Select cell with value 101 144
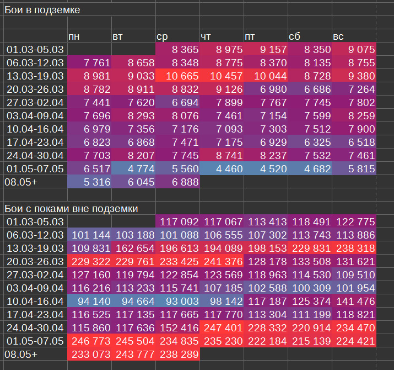The image size is (394, 370). click(x=89, y=235)
